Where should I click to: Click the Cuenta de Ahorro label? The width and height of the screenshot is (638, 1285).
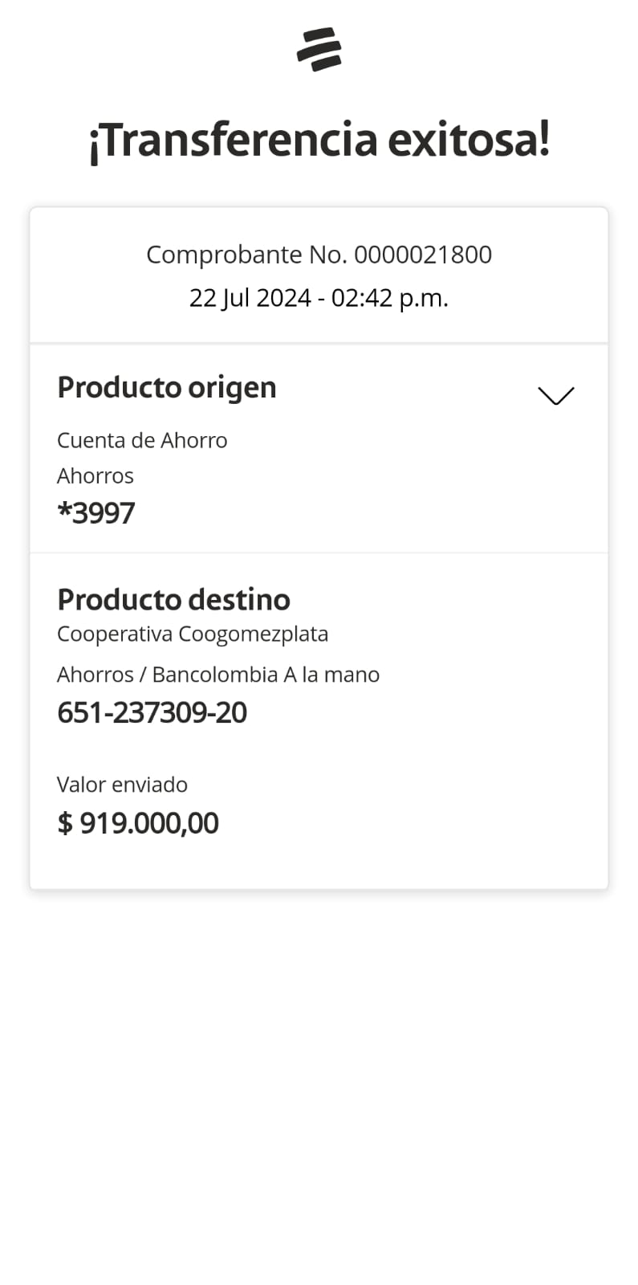click(x=142, y=440)
